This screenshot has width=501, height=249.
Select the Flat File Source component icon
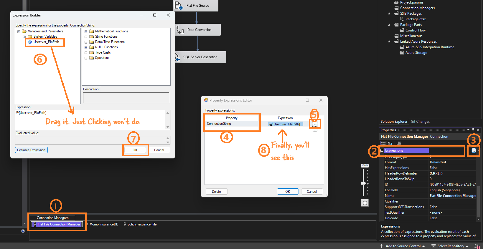click(178, 5)
